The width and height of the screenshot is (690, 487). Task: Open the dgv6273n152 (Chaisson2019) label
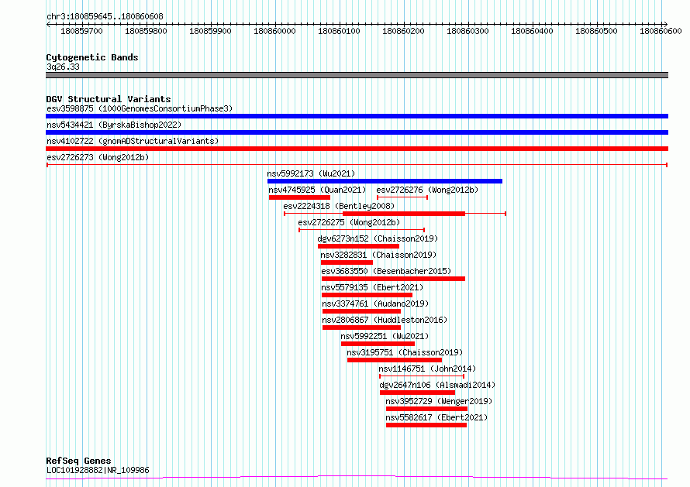[378, 238]
